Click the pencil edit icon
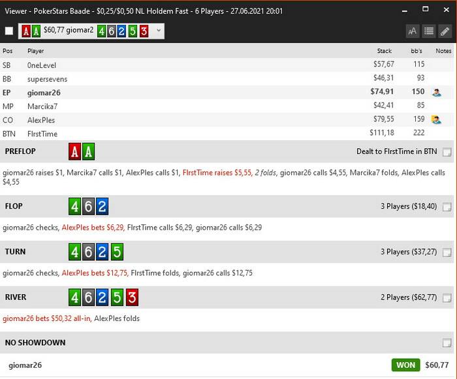This screenshot has width=457, height=379. click(445, 31)
